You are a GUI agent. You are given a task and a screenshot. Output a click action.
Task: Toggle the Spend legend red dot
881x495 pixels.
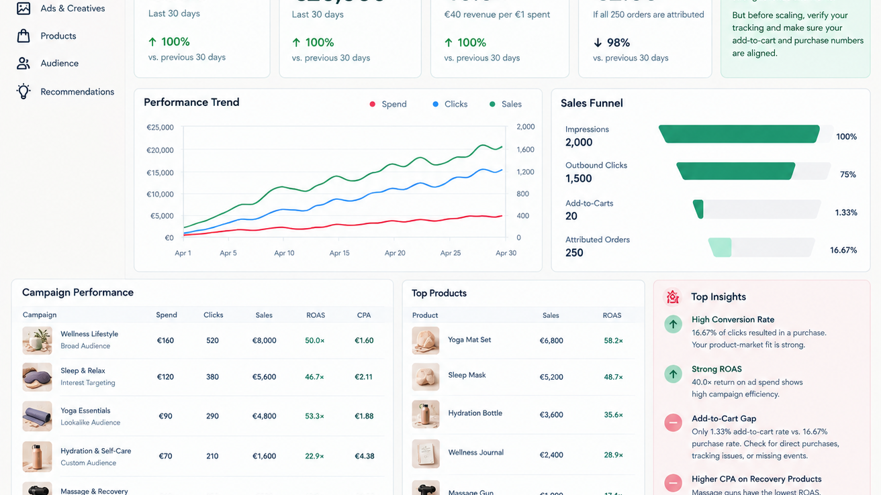pos(372,104)
